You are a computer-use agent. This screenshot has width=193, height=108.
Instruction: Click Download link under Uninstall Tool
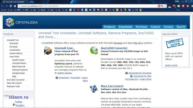(x=64, y=78)
